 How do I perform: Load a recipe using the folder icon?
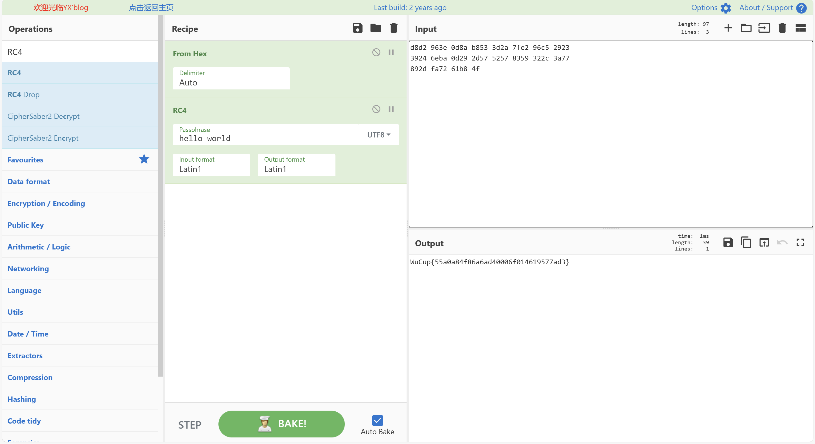[x=376, y=28]
